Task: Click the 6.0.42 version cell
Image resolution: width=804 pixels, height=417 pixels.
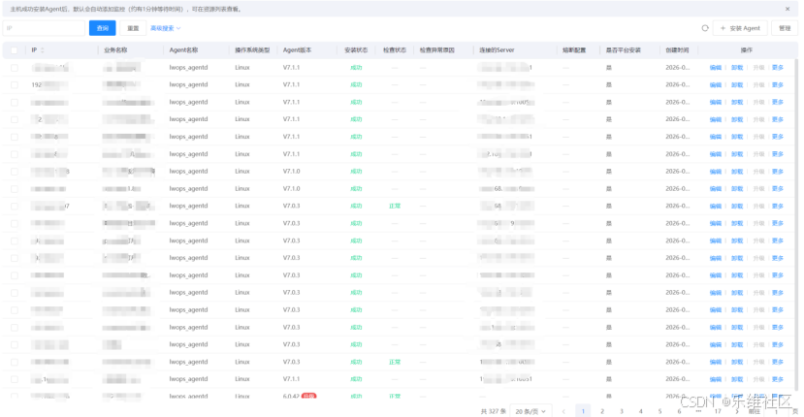Action: point(291,396)
